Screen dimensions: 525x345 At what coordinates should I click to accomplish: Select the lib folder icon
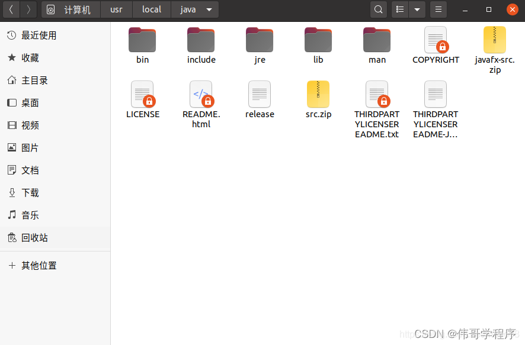[x=318, y=40]
